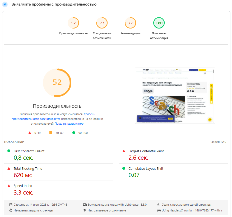This screenshot has height=217, width=232.
Task: Select the Поисковая оптимизация 100 score gauge
Action: click(x=159, y=23)
